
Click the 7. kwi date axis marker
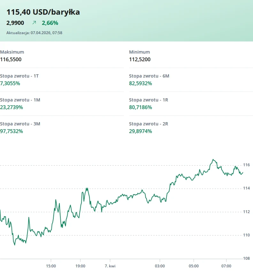pyautogui.click(x=110, y=266)
